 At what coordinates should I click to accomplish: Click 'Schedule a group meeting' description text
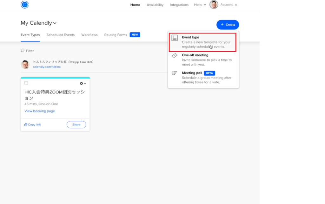(207, 80)
